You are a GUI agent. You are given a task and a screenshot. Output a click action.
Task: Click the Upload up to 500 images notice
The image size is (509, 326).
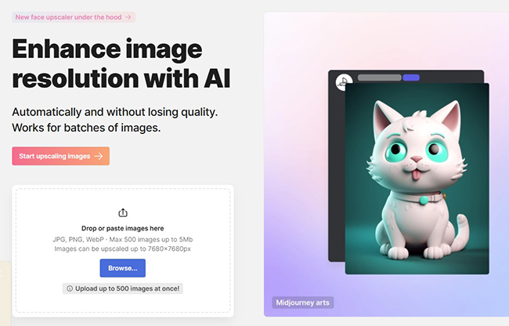(x=123, y=288)
